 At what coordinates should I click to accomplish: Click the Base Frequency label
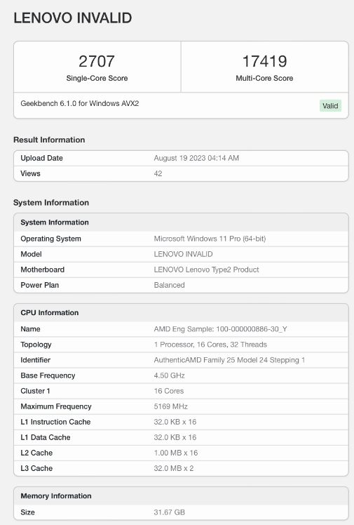48,376
